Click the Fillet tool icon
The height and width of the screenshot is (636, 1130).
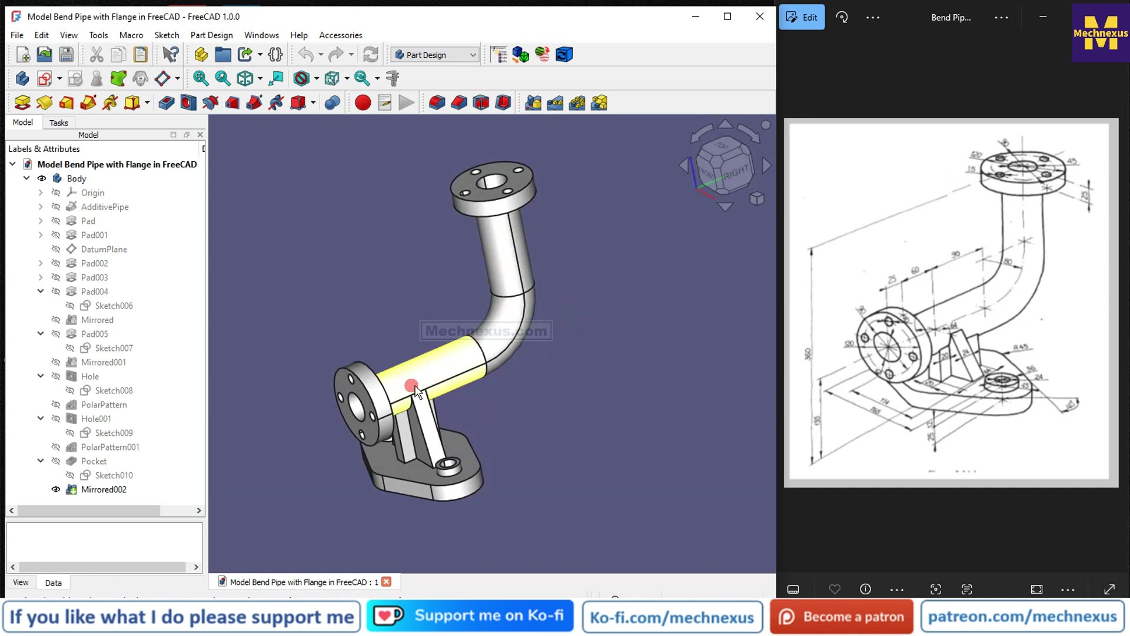(x=437, y=103)
